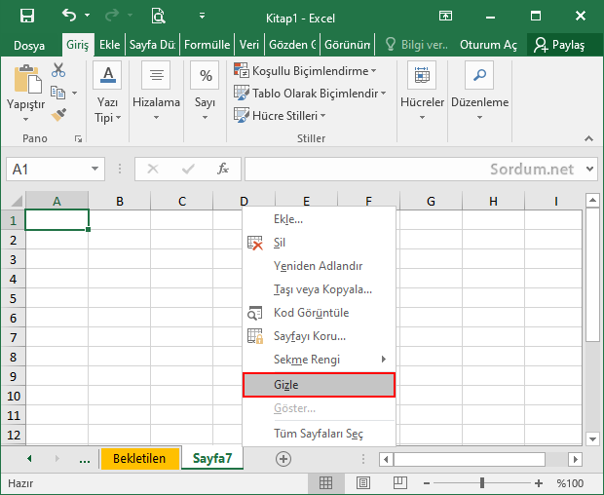This screenshot has height=495, width=604.
Task: Choose Tüm Sayfaları Seç menu entry
Action: click(x=319, y=434)
